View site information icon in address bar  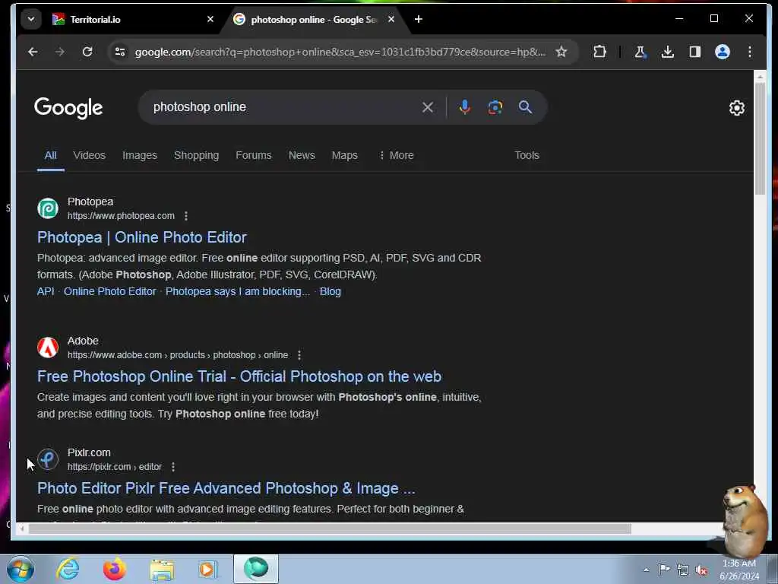click(119, 52)
